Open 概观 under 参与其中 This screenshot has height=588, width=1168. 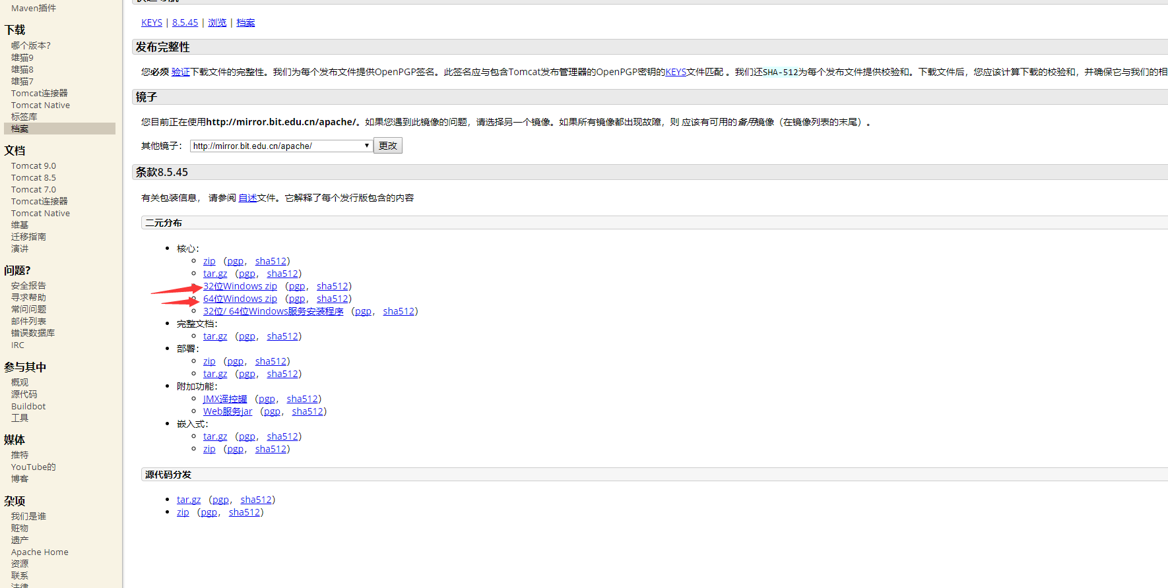click(x=20, y=382)
